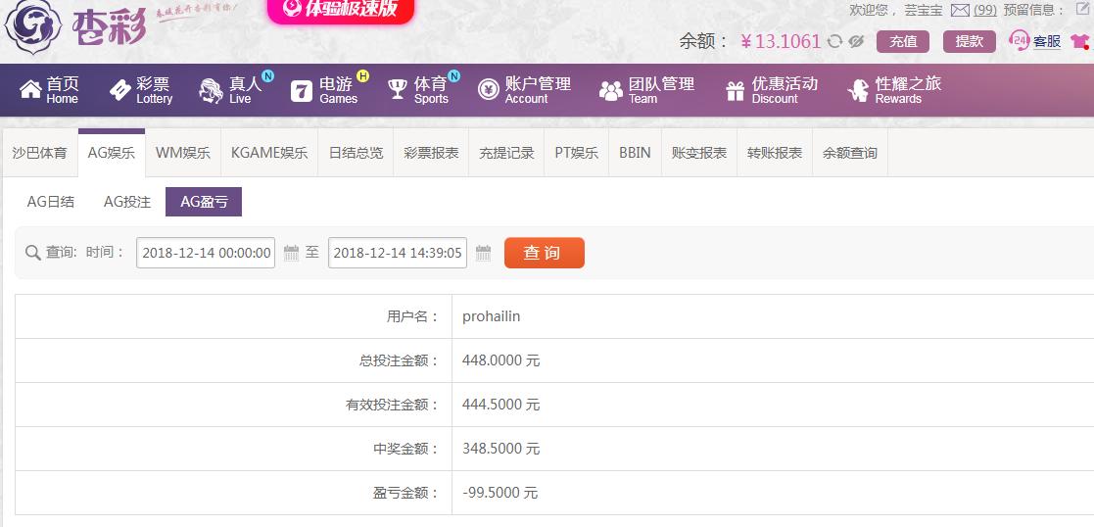Click the 提款 withdraw button

click(969, 41)
